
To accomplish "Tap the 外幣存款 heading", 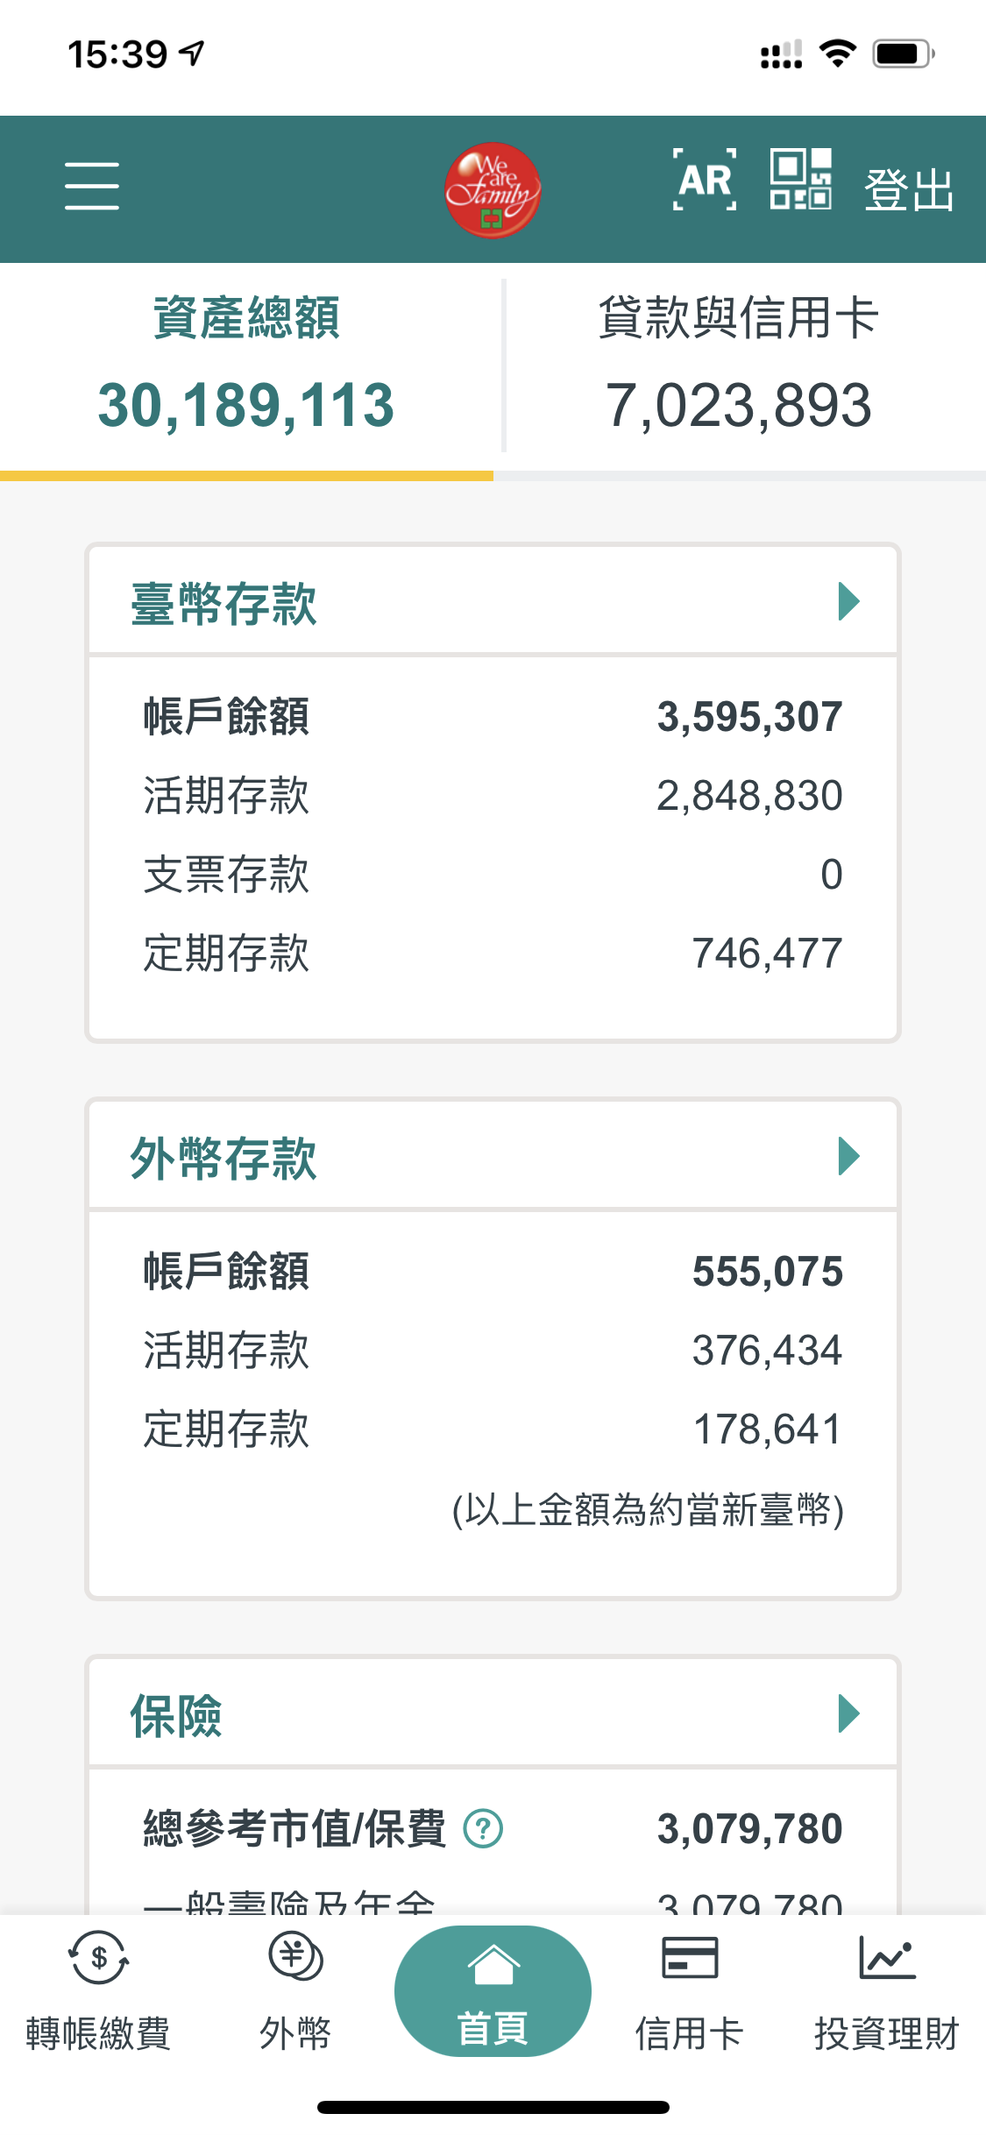I will 223,1159.
